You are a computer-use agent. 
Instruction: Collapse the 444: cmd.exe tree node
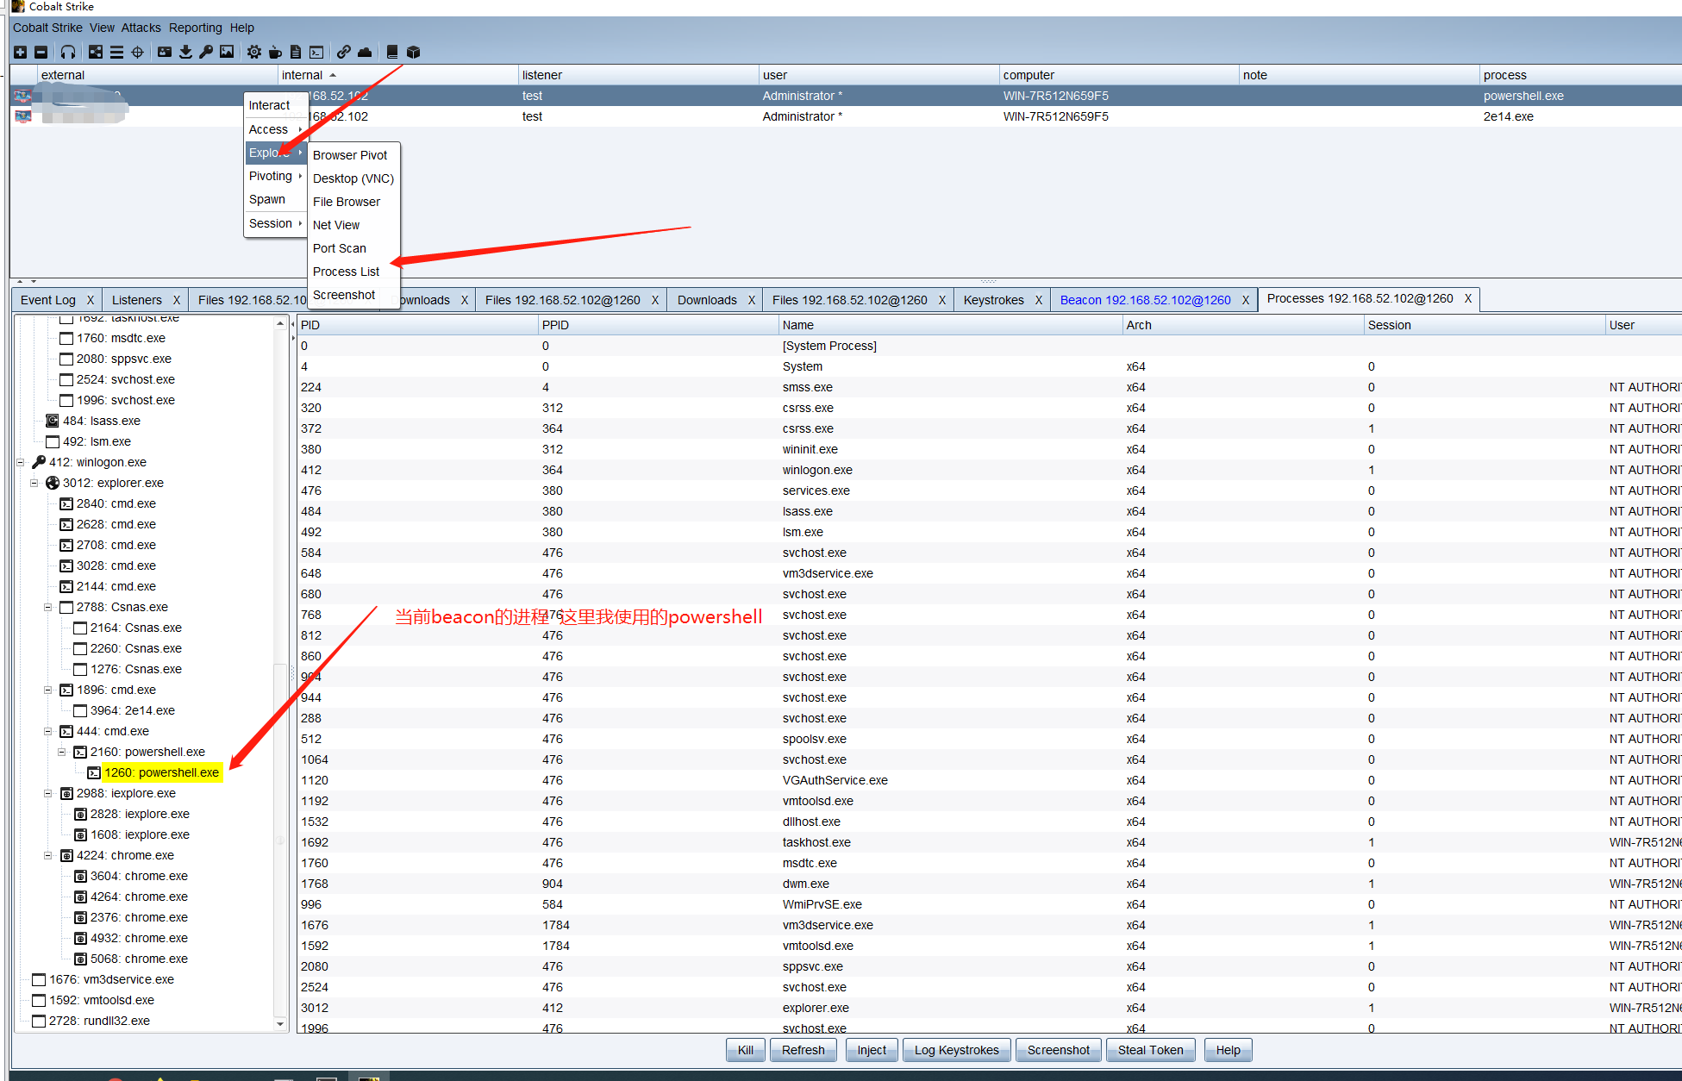pyautogui.click(x=48, y=731)
